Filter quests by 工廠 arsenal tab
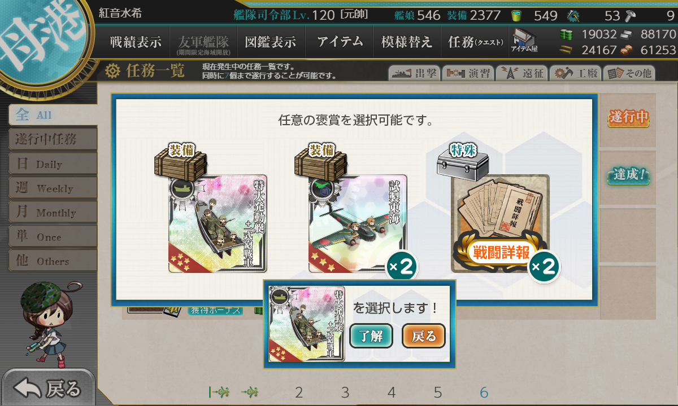Viewport: 678px width, 406px height. point(575,73)
